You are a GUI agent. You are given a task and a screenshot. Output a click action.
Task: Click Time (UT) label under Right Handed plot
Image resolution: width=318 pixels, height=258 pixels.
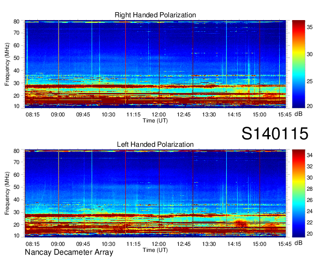[155, 121]
